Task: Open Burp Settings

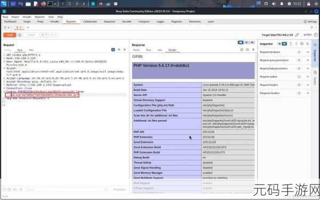Action: tap(310, 22)
